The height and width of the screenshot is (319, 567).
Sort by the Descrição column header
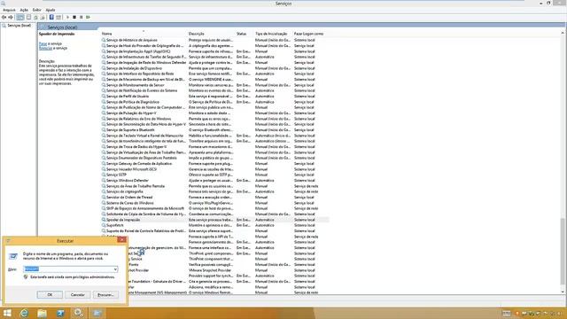(x=211, y=34)
